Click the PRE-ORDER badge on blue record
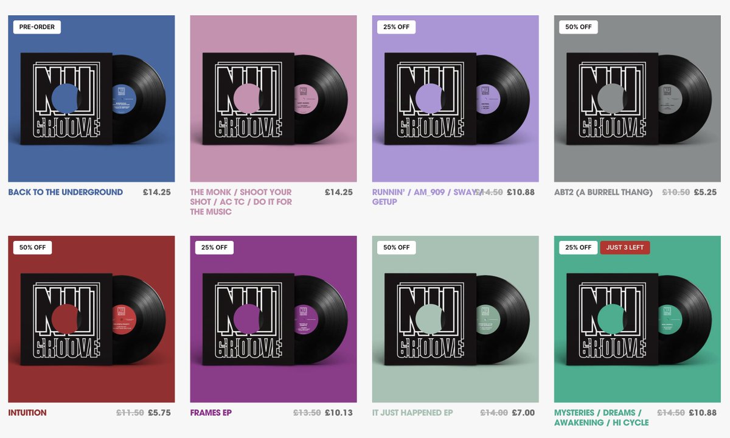Viewport: 730px width, 438px height. coord(37,27)
